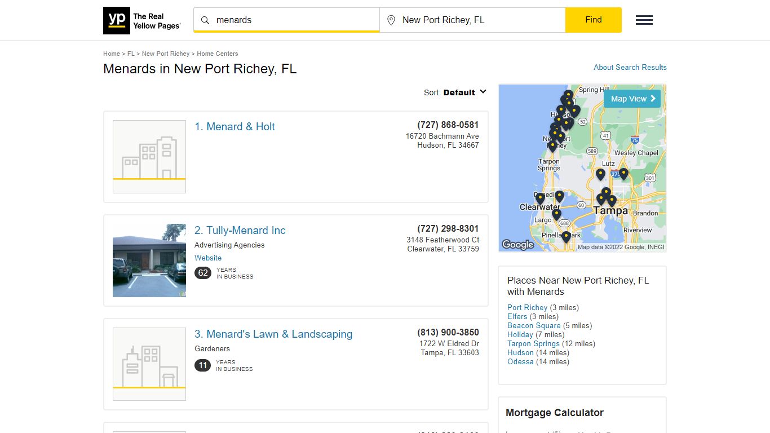Click phone number (727) 298-8301
Viewport: 770px width, 433px height.
[448, 228]
